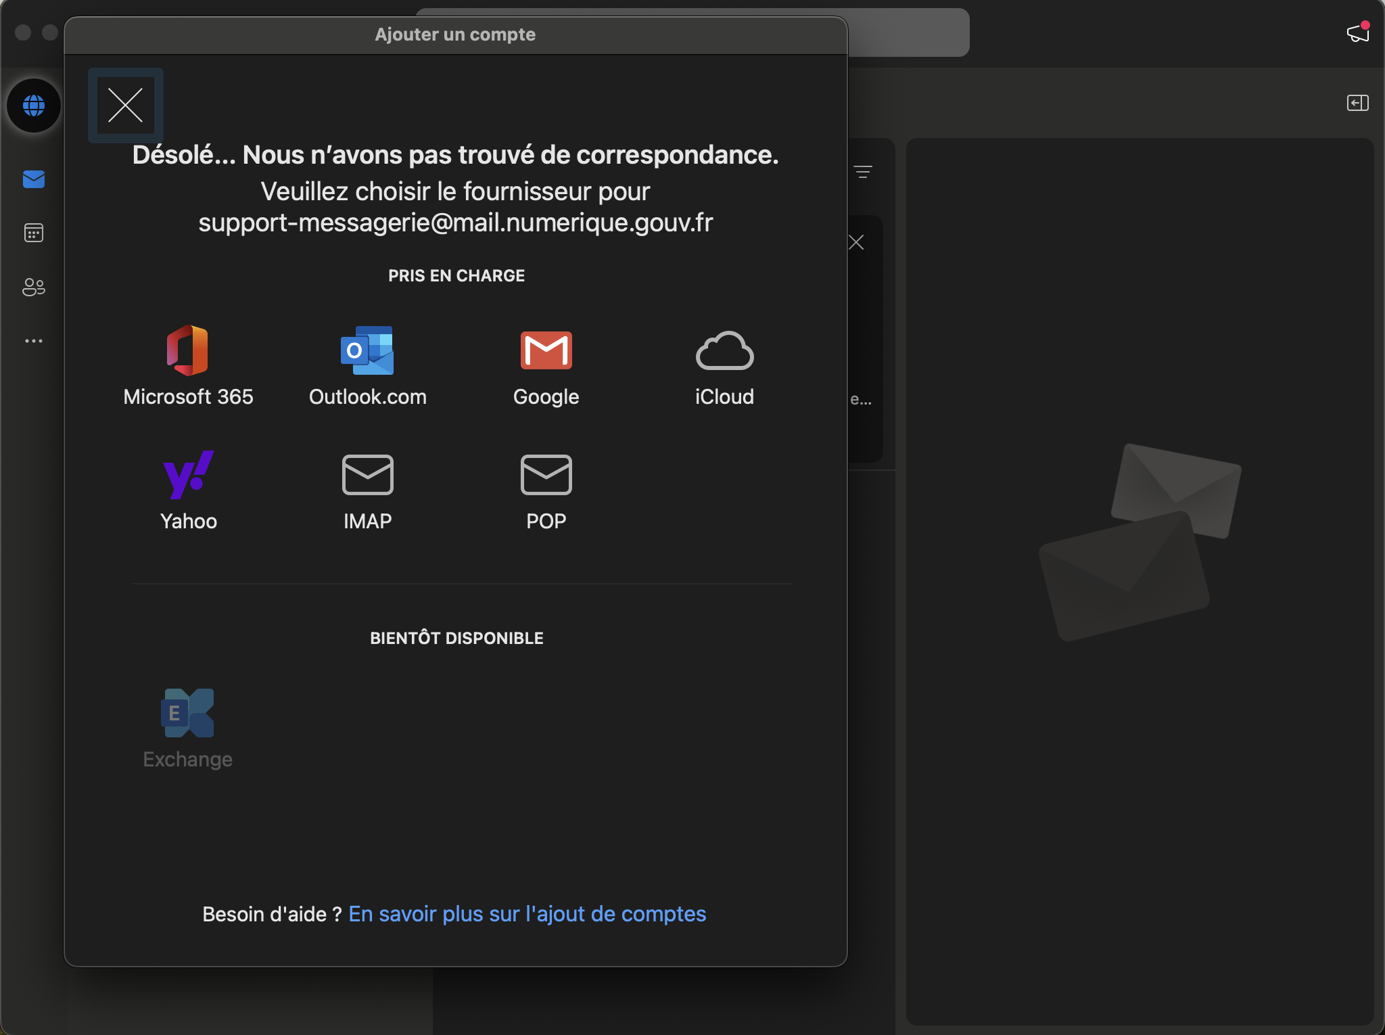Image resolution: width=1385 pixels, height=1035 pixels.
Task: Select the Outlook.com provider icon
Action: [x=367, y=350]
